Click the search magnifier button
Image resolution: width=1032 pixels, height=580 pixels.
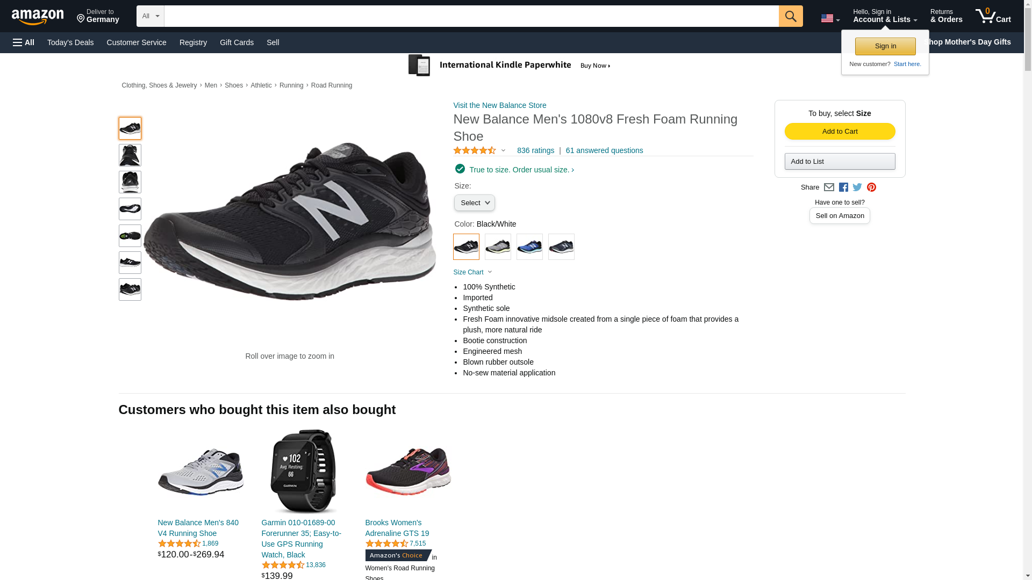(x=790, y=16)
